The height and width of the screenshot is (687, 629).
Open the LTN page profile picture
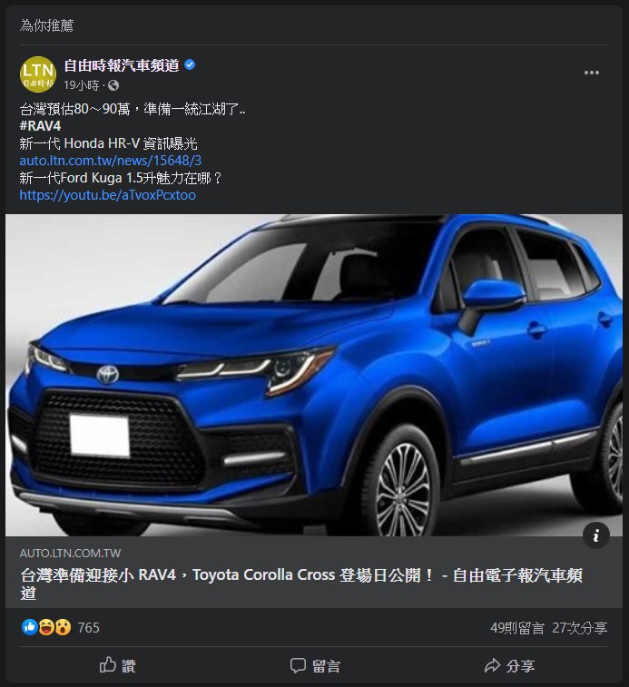tap(38, 74)
